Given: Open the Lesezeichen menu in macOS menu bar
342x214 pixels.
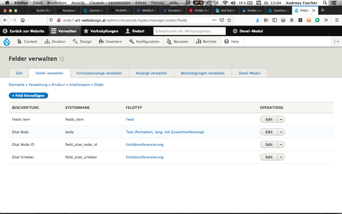Looking at the screenshot, I should [120, 3].
